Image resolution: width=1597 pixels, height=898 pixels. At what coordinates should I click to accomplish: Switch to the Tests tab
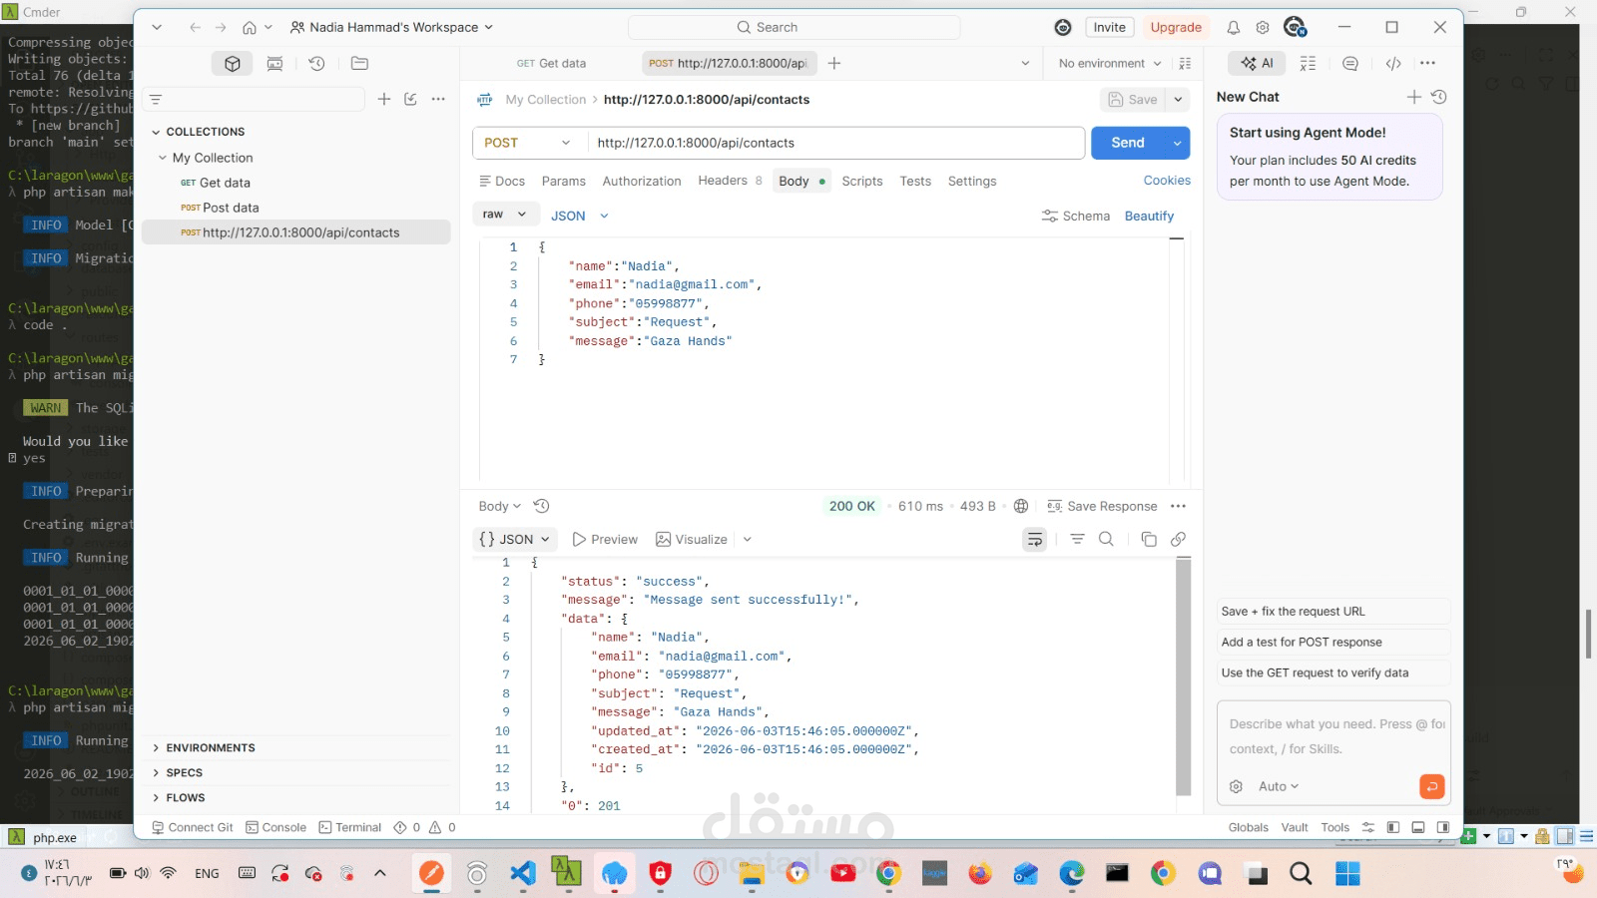[x=915, y=181]
